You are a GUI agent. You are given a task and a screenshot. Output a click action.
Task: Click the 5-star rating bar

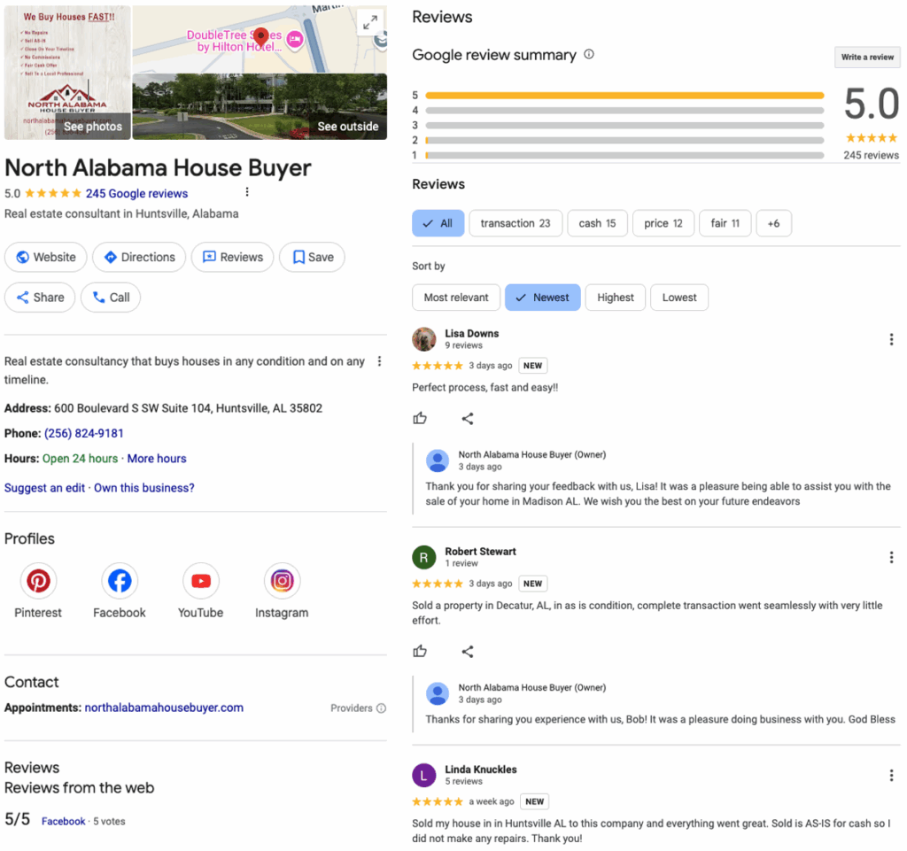[x=624, y=95]
